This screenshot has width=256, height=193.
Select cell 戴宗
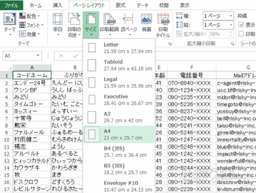(32, 125)
